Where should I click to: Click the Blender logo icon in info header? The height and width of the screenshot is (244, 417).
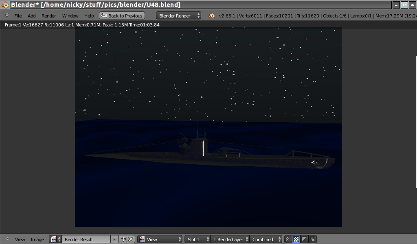212,16
